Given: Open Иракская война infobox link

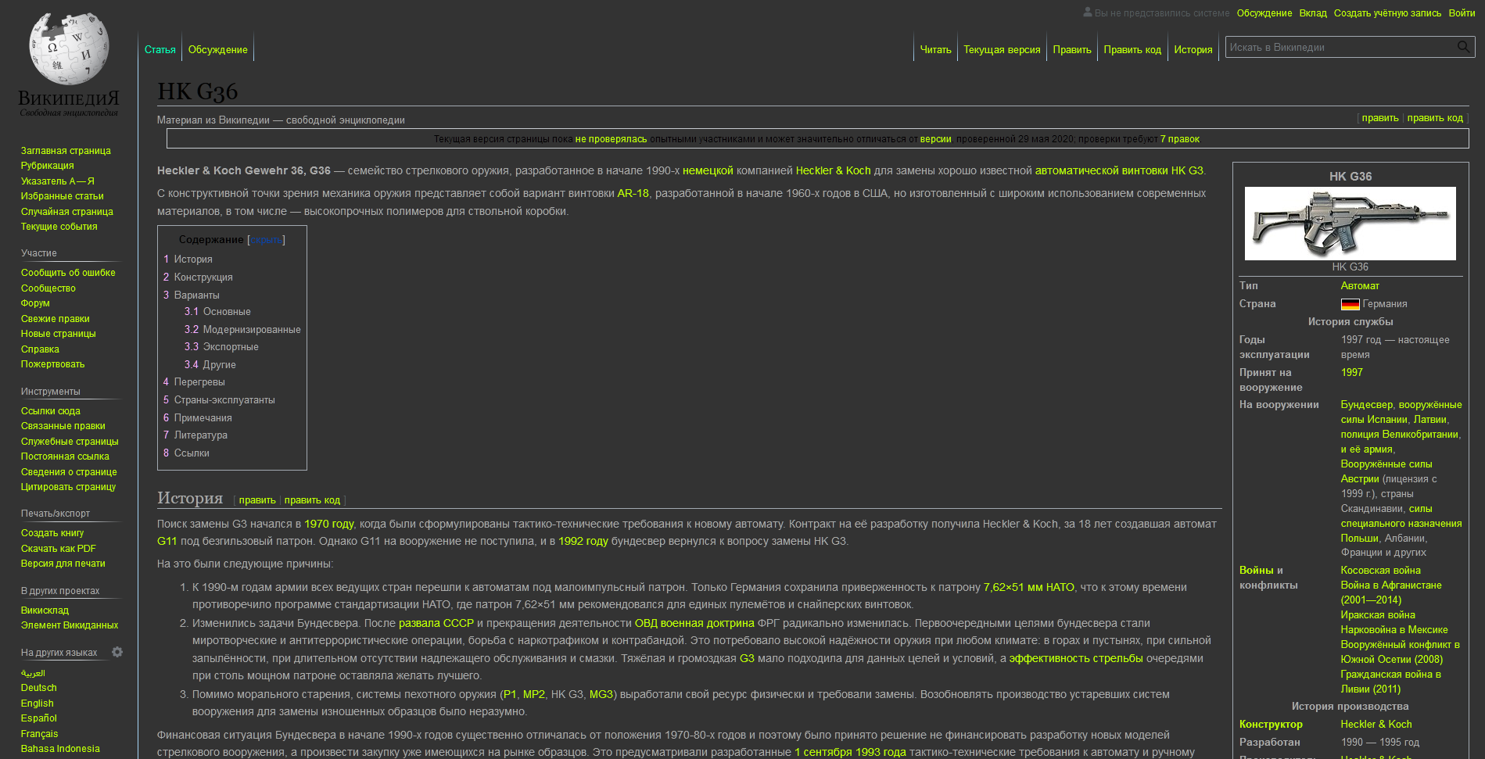Looking at the screenshot, I should [x=1378, y=615].
